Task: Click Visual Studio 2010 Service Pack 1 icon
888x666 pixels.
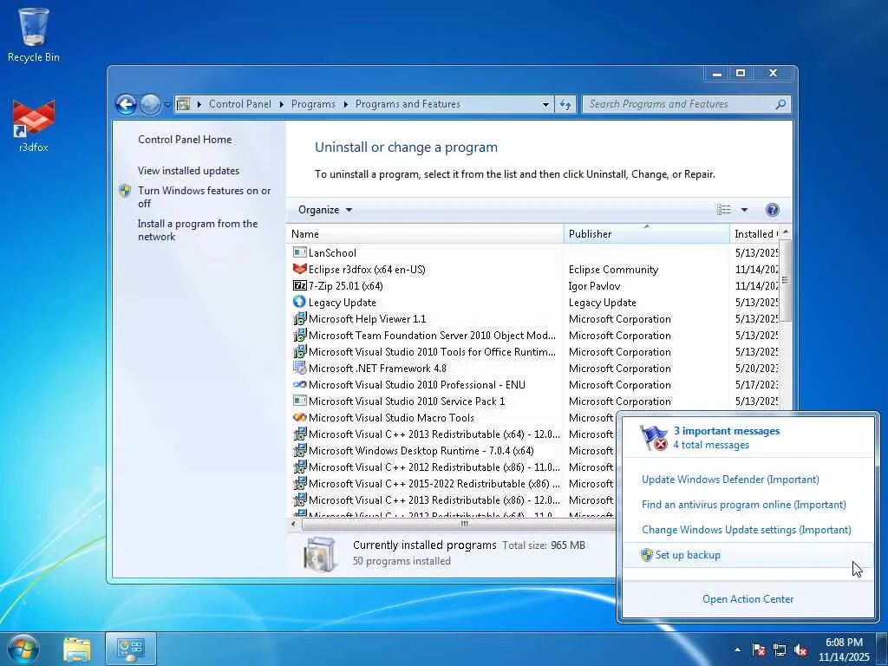Action: coord(299,401)
